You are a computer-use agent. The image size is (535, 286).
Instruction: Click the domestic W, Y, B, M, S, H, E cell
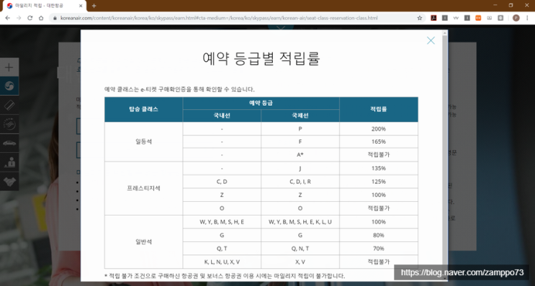click(222, 222)
